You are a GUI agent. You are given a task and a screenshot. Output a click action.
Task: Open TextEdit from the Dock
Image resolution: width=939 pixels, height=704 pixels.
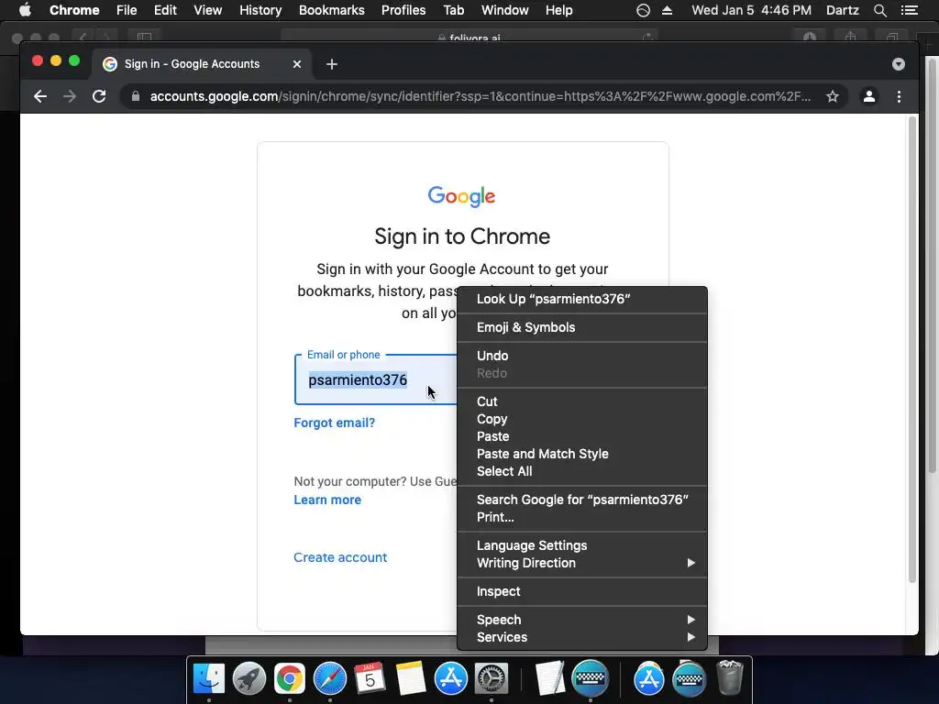550,679
